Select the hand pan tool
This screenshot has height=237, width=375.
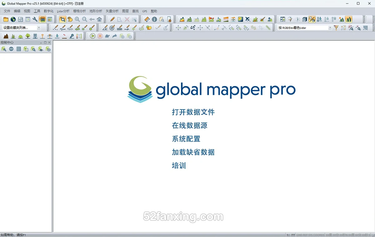(70, 19)
